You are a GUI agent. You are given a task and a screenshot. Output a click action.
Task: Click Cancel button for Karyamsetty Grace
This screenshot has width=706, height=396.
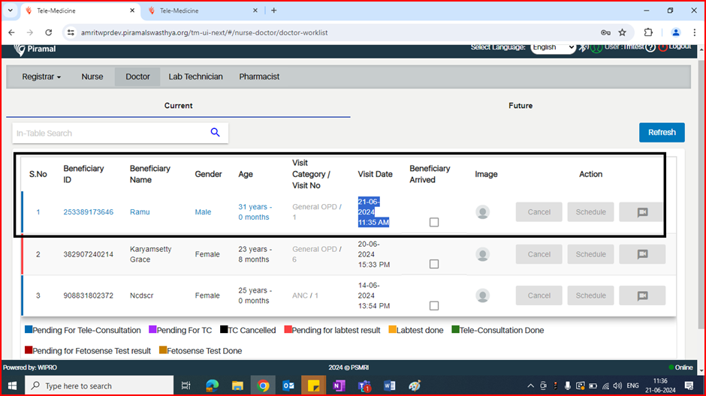[x=539, y=254]
